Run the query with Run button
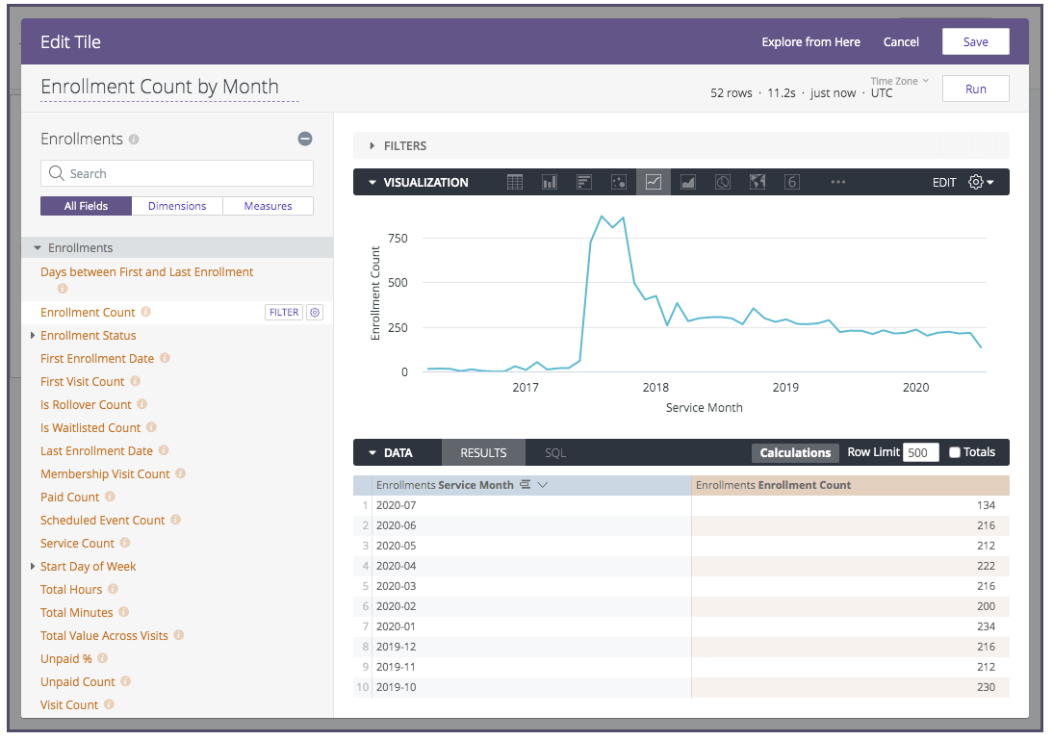The height and width of the screenshot is (740, 1053). (975, 89)
